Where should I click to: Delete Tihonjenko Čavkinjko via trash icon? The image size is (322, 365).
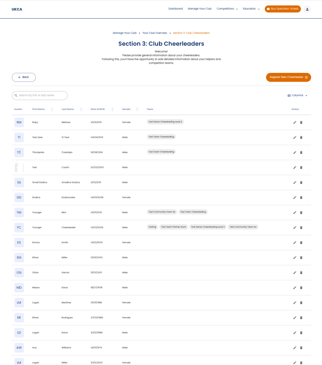[x=301, y=152]
